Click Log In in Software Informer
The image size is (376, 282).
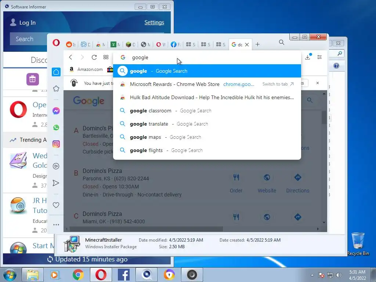point(23,22)
